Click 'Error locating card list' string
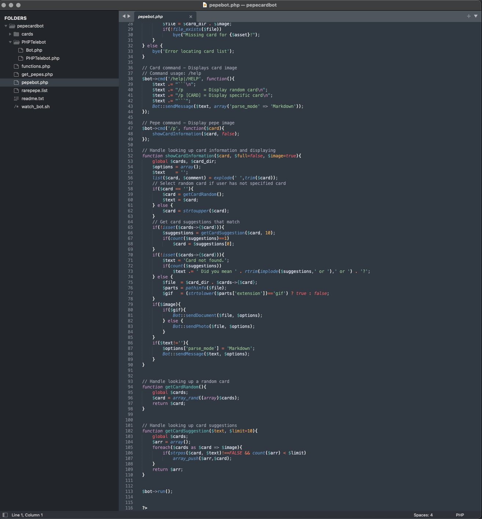Screen dimensions: 482x519 [196, 51]
